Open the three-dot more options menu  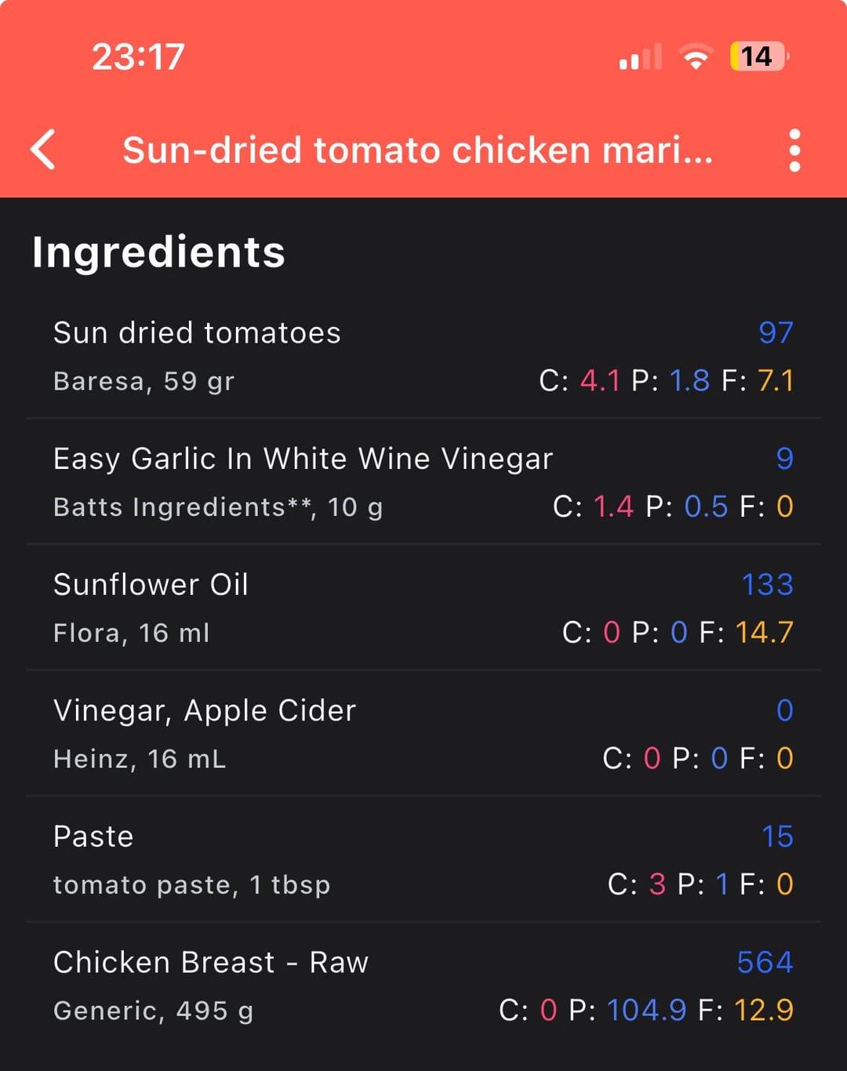click(x=794, y=150)
